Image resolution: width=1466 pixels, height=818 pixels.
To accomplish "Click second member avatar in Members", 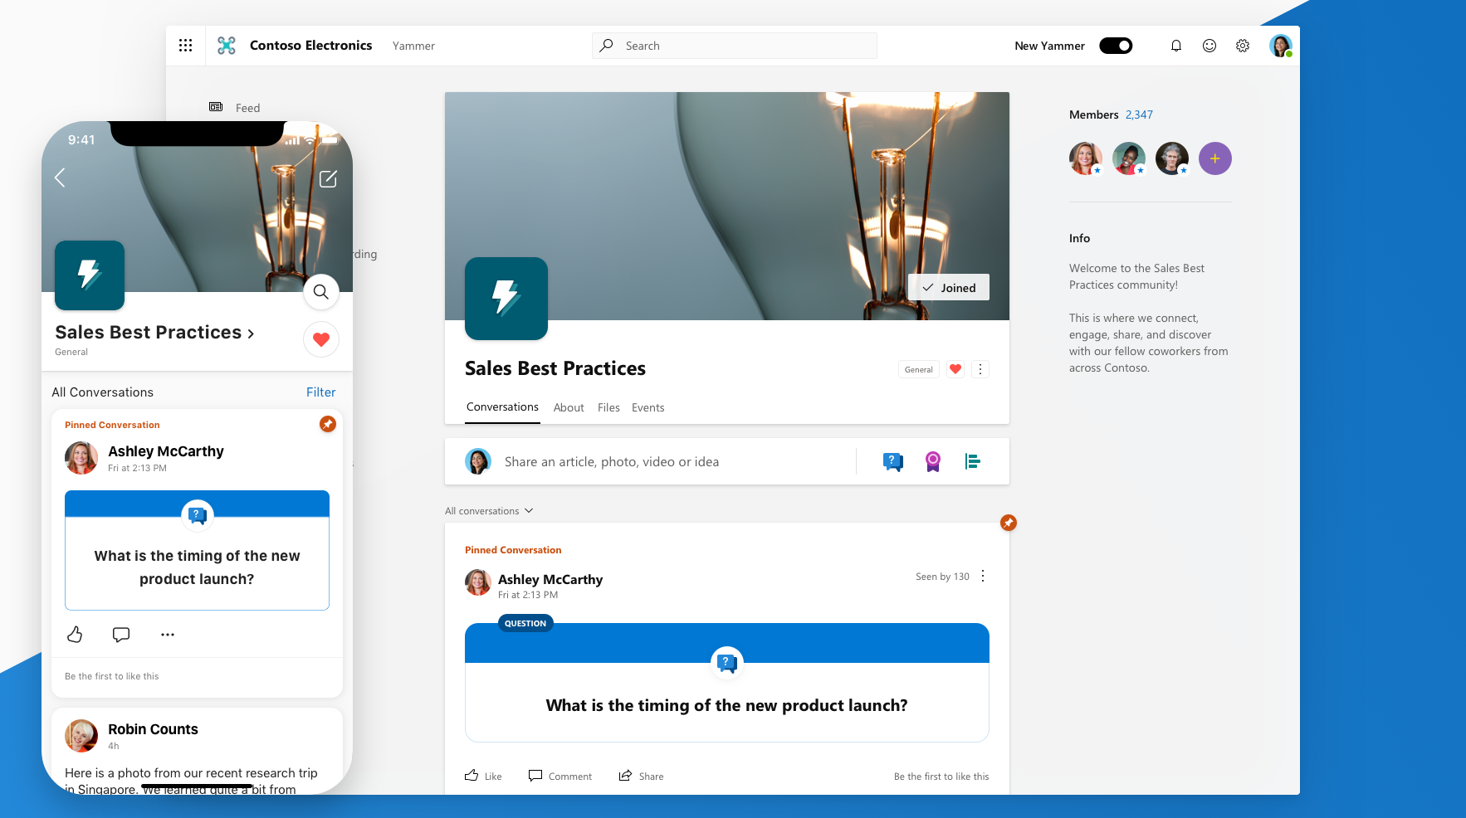I will pos(1129,158).
